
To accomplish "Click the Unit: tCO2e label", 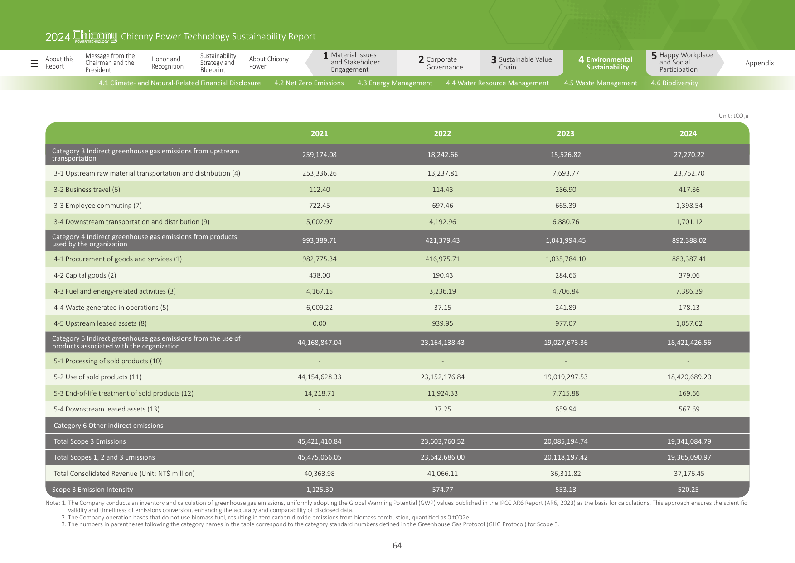I will (733, 116).
